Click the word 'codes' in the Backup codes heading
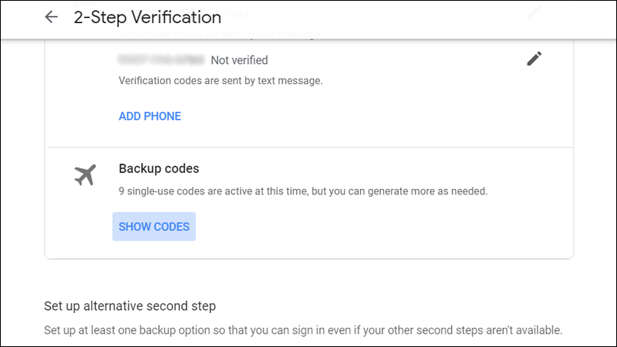 184,168
